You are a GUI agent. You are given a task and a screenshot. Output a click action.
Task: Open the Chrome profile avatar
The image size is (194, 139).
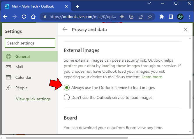(x=180, y=17)
